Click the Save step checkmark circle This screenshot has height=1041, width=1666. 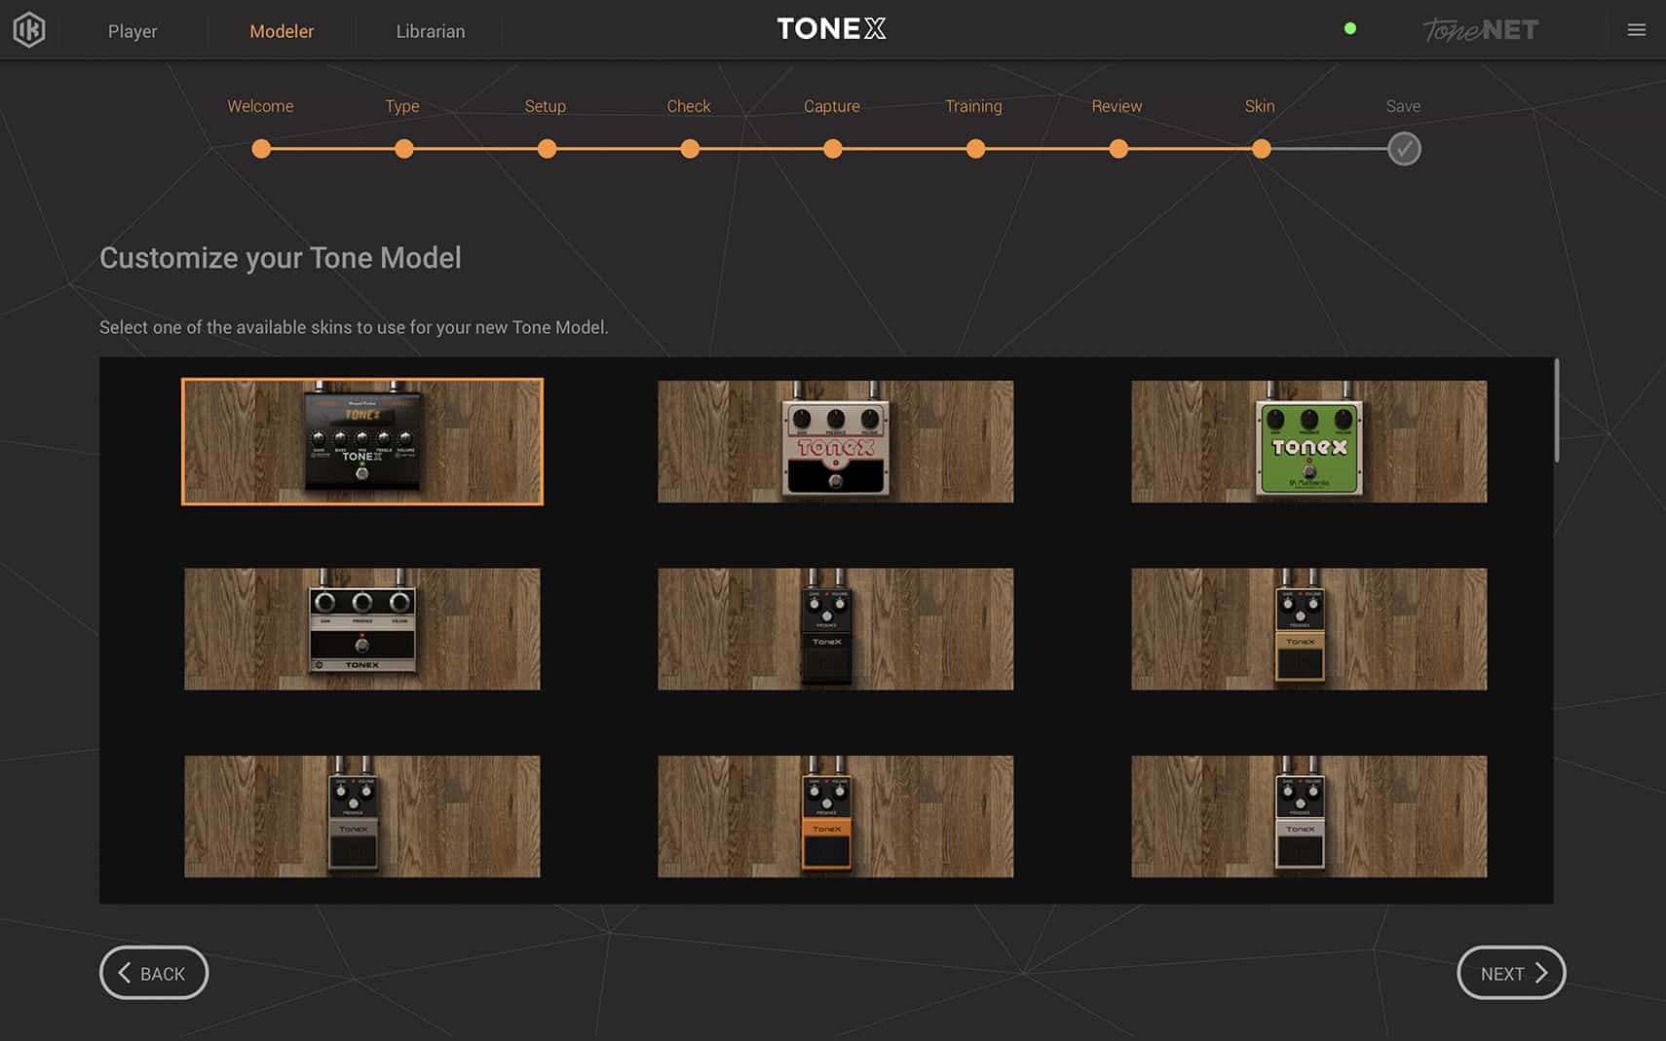coord(1404,149)
